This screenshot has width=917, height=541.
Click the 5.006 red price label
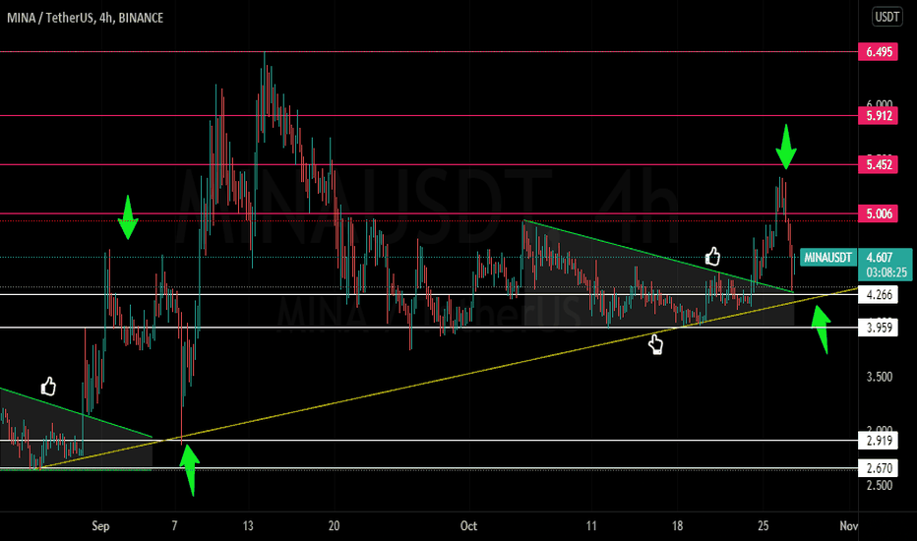click(x=879, y=213)
